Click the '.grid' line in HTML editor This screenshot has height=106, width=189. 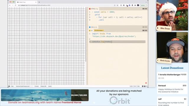pos(97,15)
